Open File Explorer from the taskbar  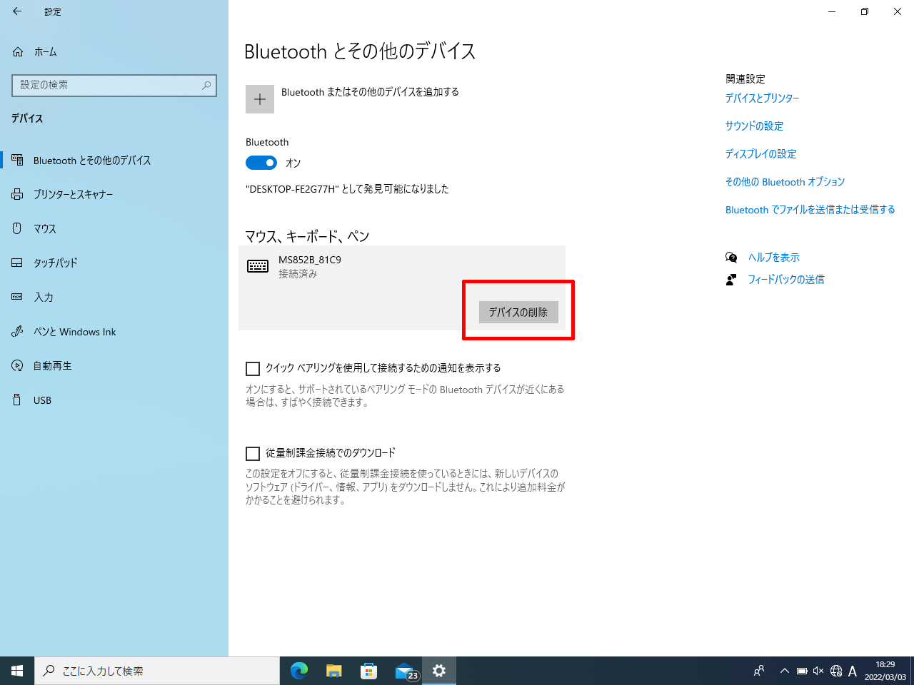tap(334, 671)
